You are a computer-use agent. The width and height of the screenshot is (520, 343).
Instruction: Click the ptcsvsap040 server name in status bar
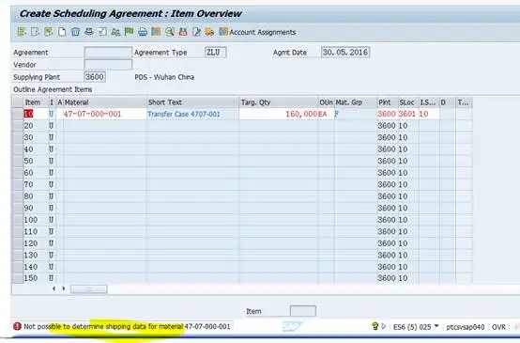coord(465,327)
